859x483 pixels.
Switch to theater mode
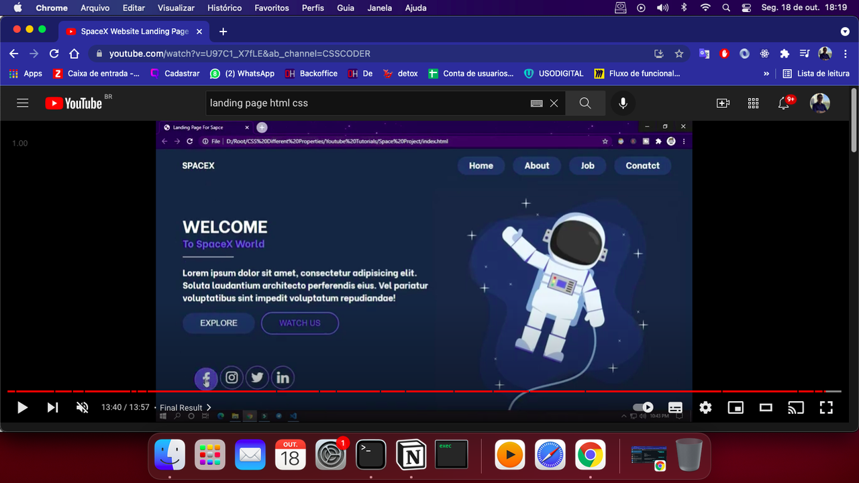tap(766, 407)
